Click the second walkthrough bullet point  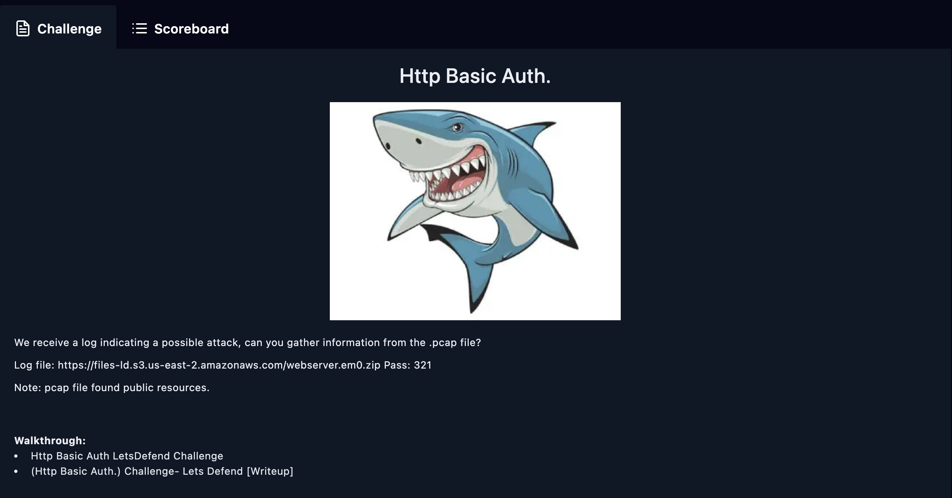point(16,471)
